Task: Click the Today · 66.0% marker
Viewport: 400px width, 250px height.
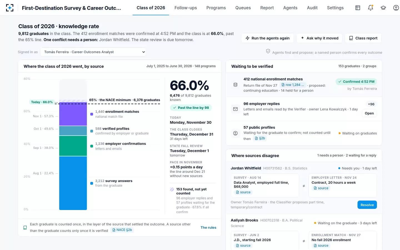Action: (x=42, y=102)
